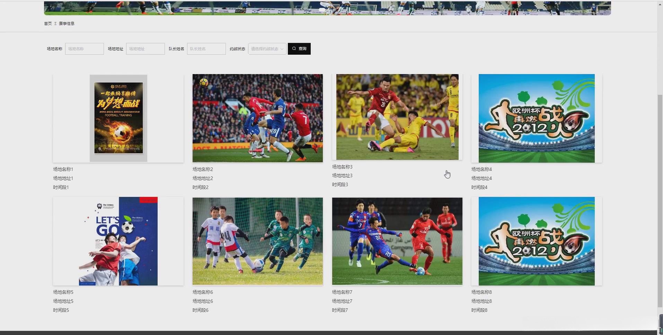
Task: Click the 时间段6 text
Action: click(201, 310)
